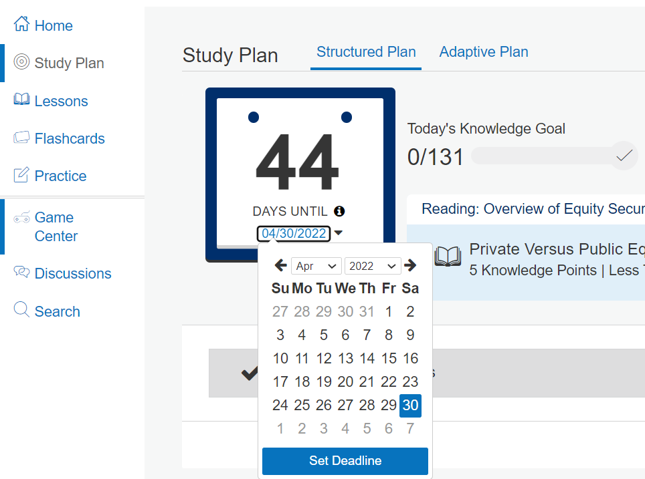Select the Flashcards cards icon
The height and width of the screenshot is (479, 645).
coord(21,137)
